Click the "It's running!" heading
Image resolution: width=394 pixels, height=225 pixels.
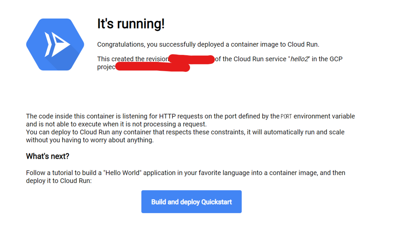point(131,24)
